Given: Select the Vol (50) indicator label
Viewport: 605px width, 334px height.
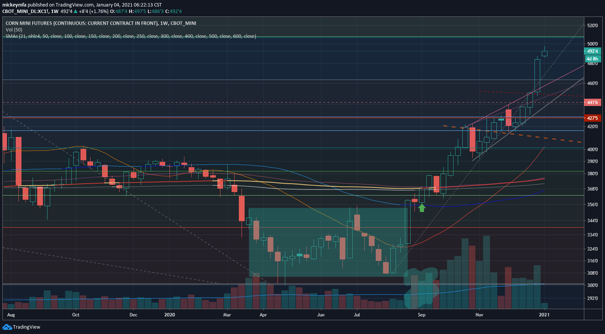Looking at the screenshot, I should [x=14, y=30].
